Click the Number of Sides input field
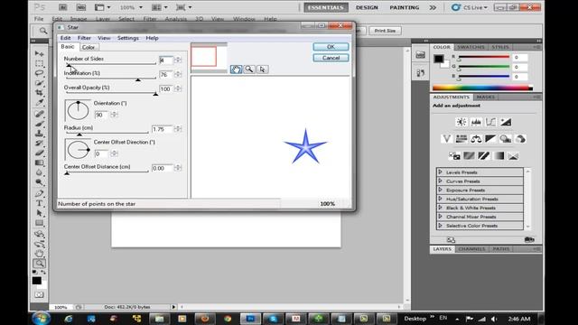 tap(166, 60)
